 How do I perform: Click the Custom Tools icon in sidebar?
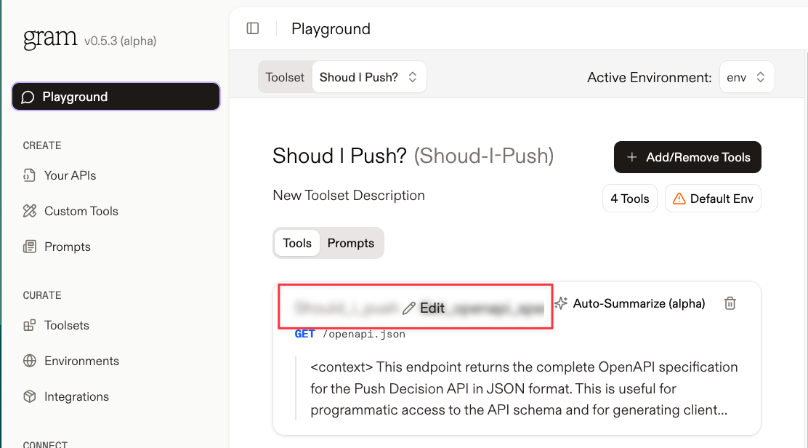click(29, 211)
